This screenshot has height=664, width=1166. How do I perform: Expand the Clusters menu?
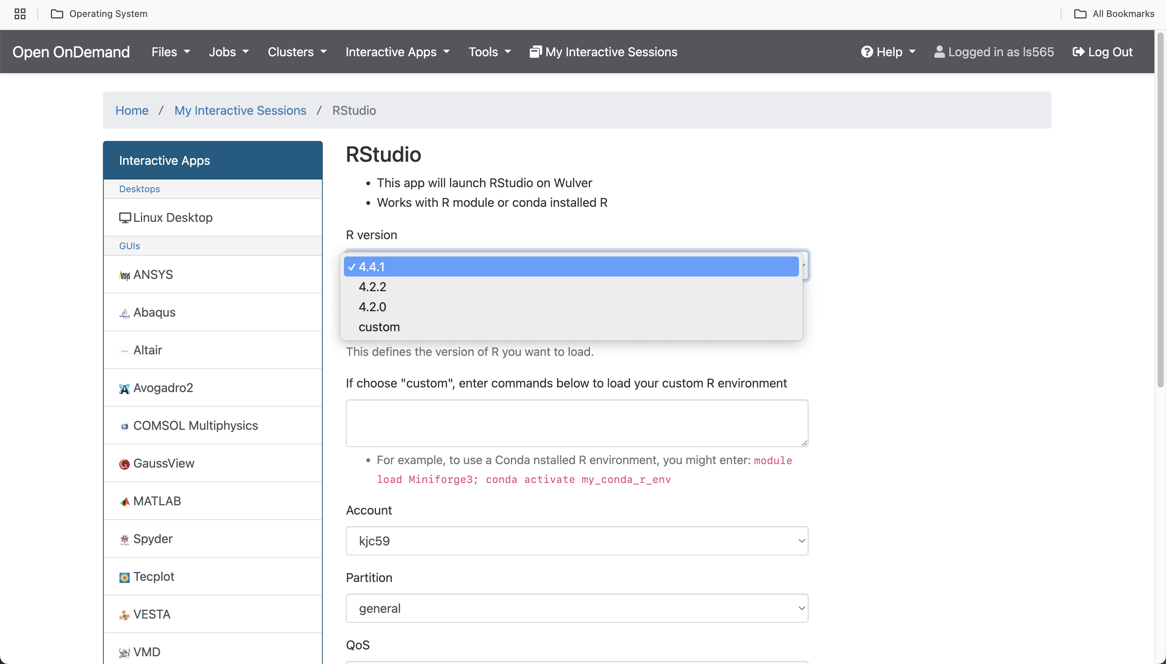[x=297, y=52]
